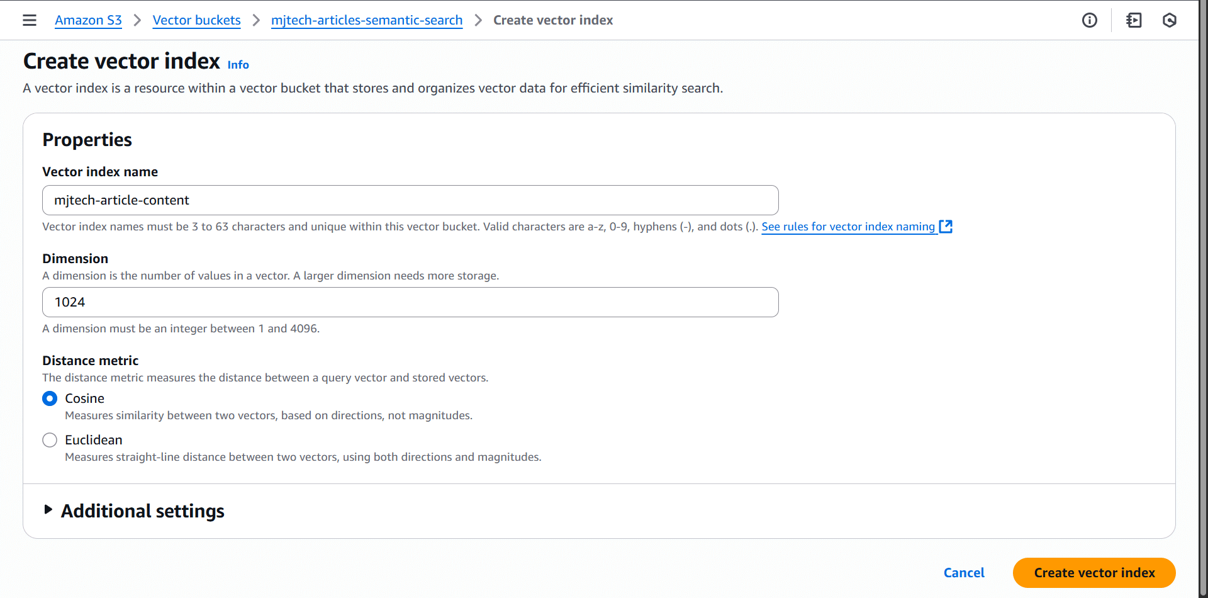Open mjtech-articles-semantic-search bucket breadcrumb
The width and height of the screenshot is (1208, 598).
click(x=367, y=20)
